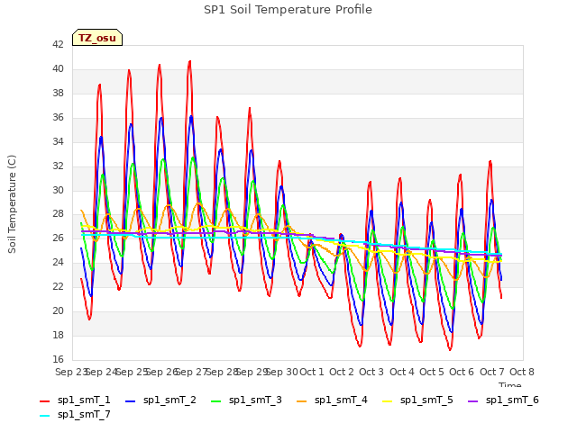
Task: Click the purple sp1_smT_6 legend swatch
Action: click(x=473, y=401)
